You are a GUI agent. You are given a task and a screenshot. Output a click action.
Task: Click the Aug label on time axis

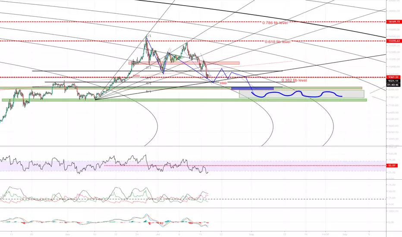click(251, 234)
